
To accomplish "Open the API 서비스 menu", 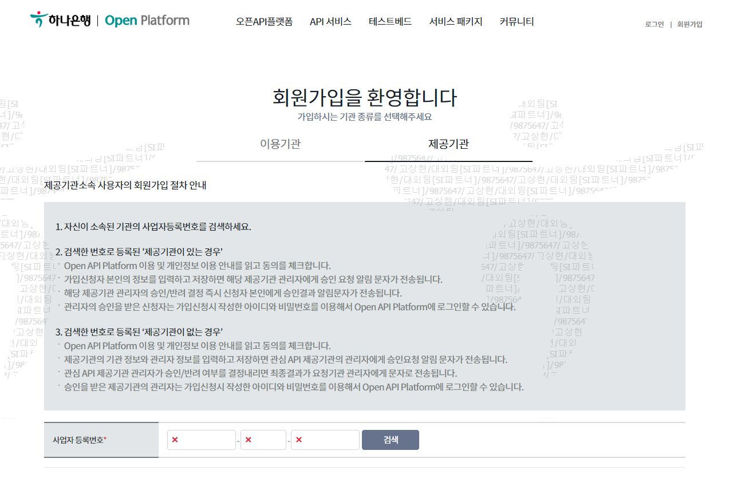I will [x=330, y=21].
